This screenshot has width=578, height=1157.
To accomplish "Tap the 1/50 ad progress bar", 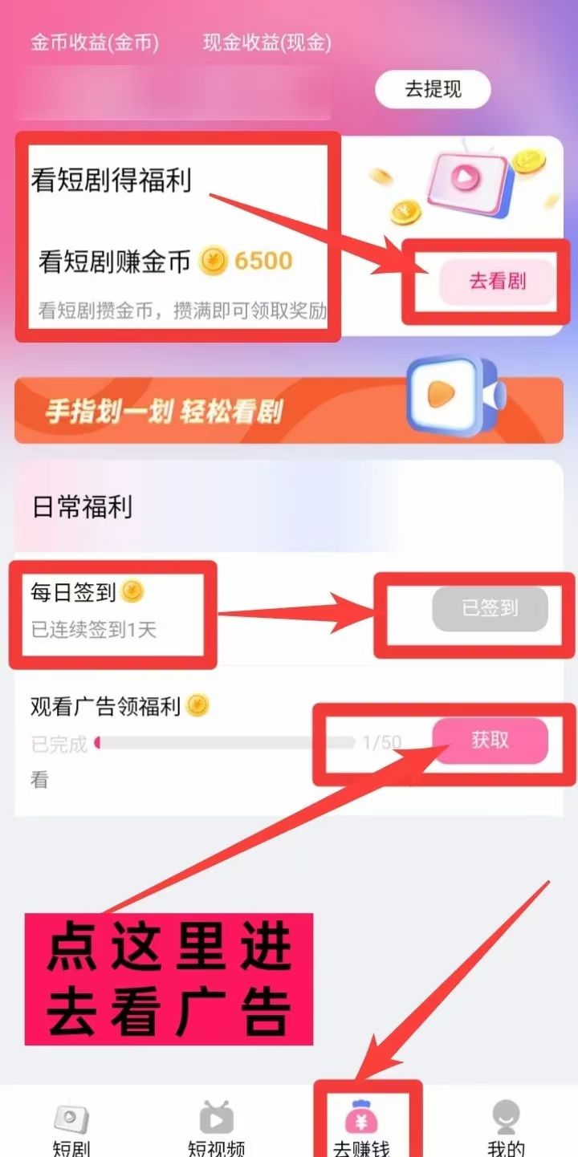I will [x=225, y=743].
